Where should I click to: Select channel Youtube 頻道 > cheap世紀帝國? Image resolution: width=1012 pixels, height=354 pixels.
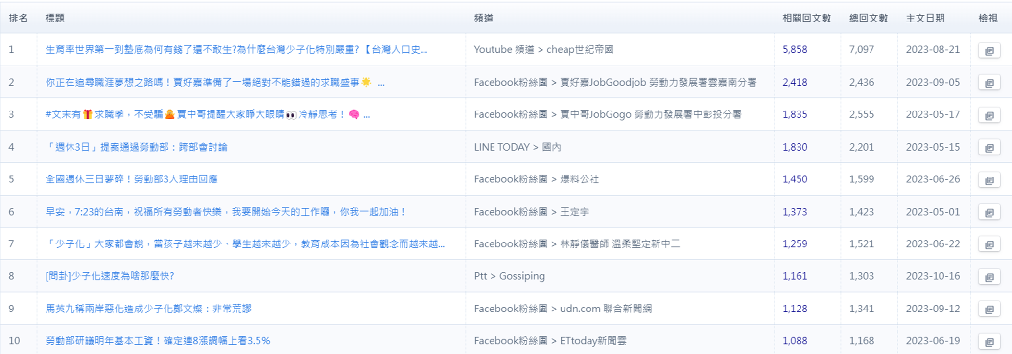pyautogui.click(x=543, y=49)
